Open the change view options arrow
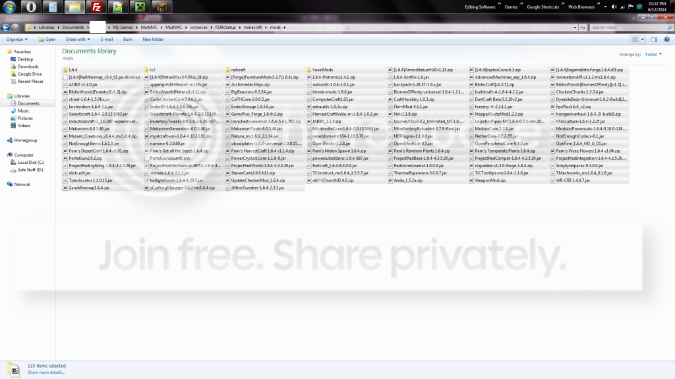 tap(644, 39)
